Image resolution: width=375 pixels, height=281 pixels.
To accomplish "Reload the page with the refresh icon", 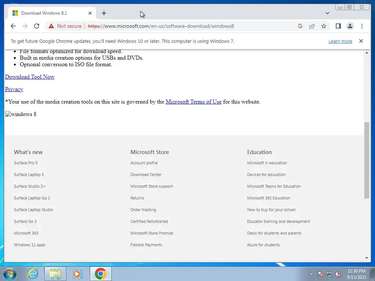I will [37, 26].
